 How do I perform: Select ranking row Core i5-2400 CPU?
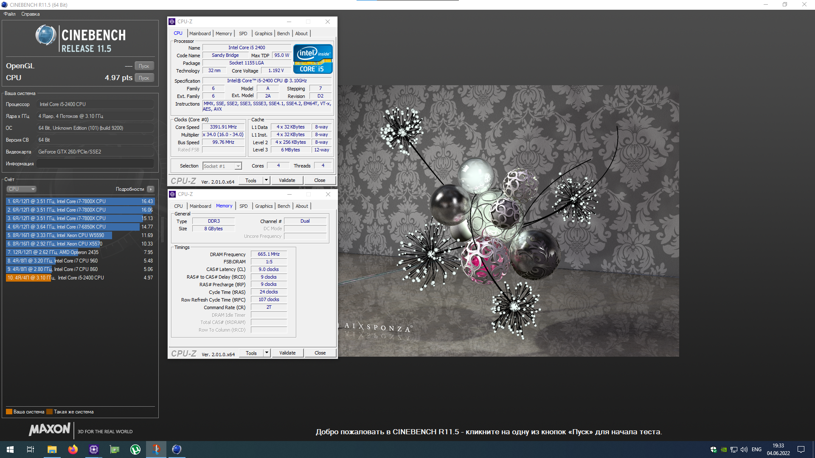point(80,278)
